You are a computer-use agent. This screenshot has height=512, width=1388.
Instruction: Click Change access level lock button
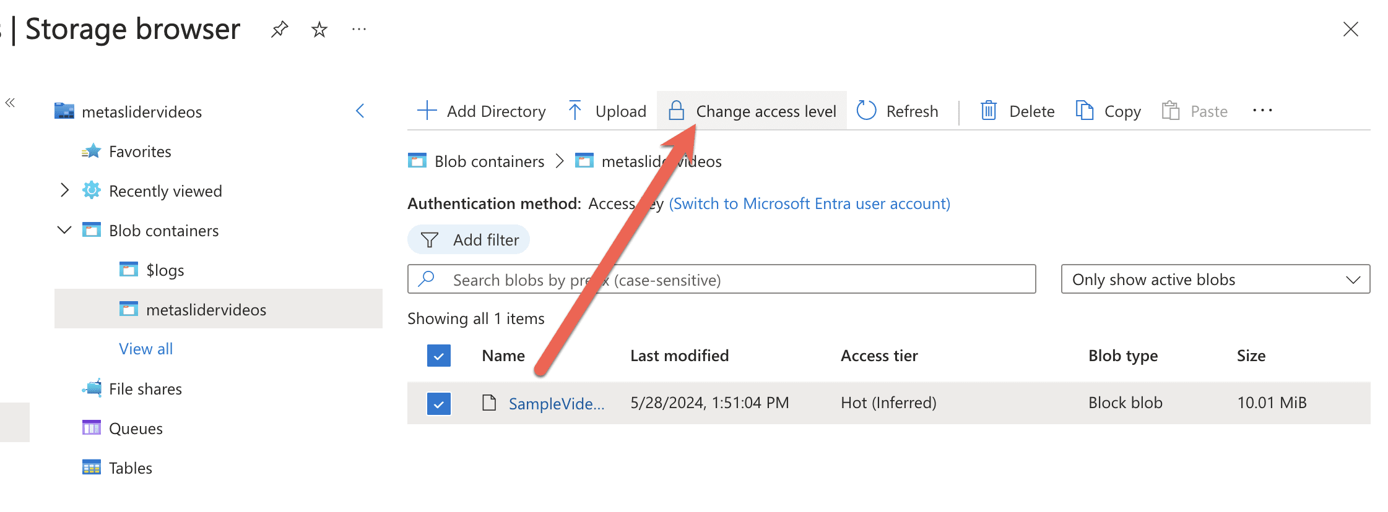(x=752, y=111)
